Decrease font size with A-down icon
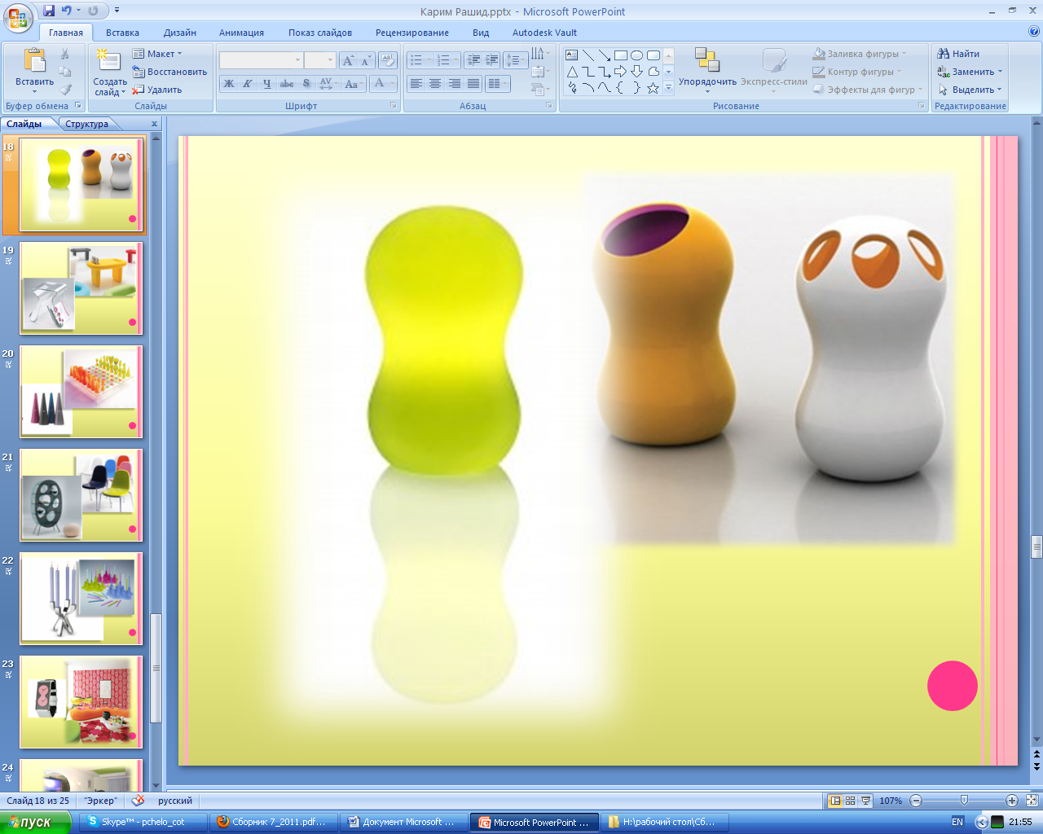The image size is (1043, 834). [366, 60]
